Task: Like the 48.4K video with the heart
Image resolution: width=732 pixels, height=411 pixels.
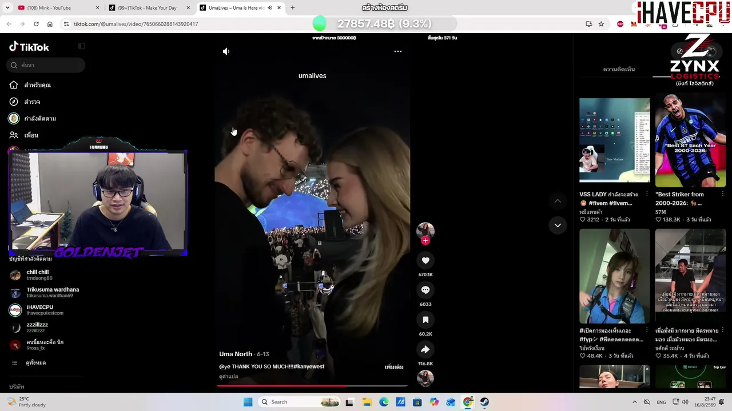Action: [x=583, y=356]
